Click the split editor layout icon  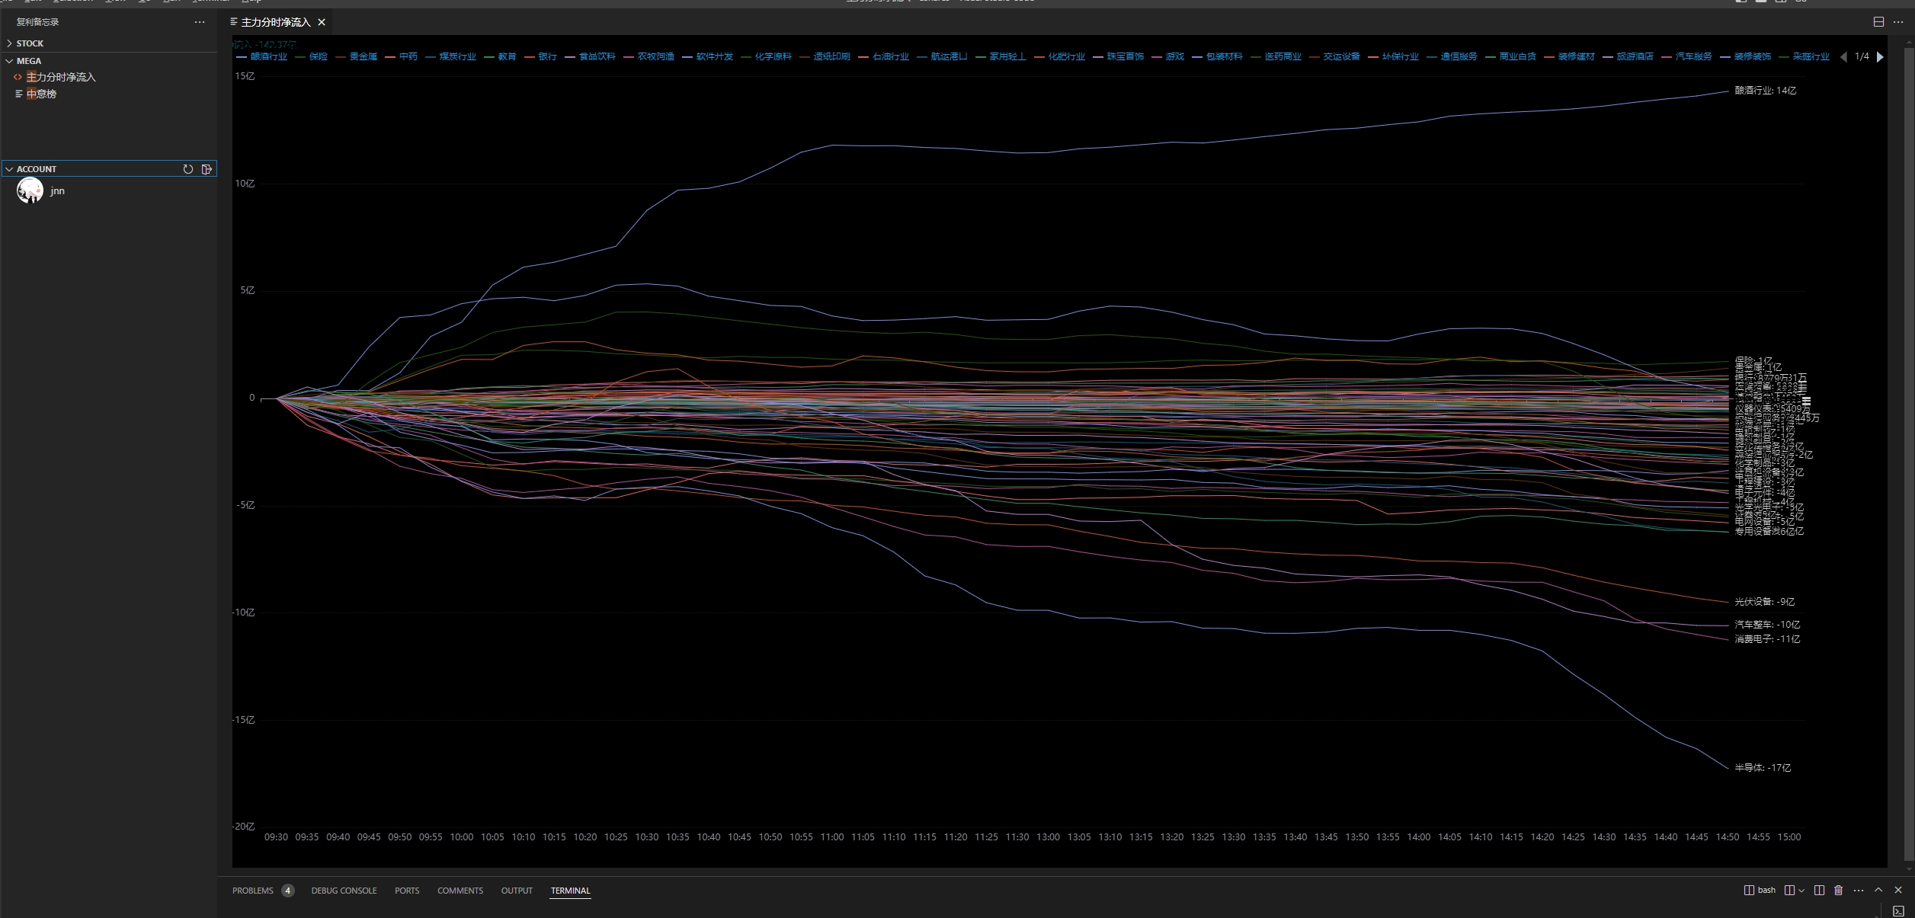tap(1878, 22)
